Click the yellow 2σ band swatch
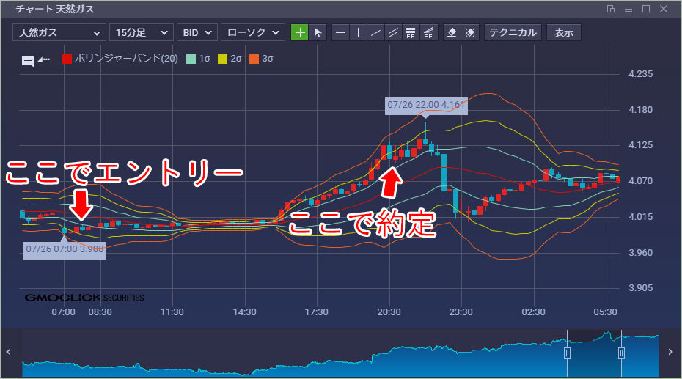This screenshot has width=682, height=379. click(x=222, y=59)
